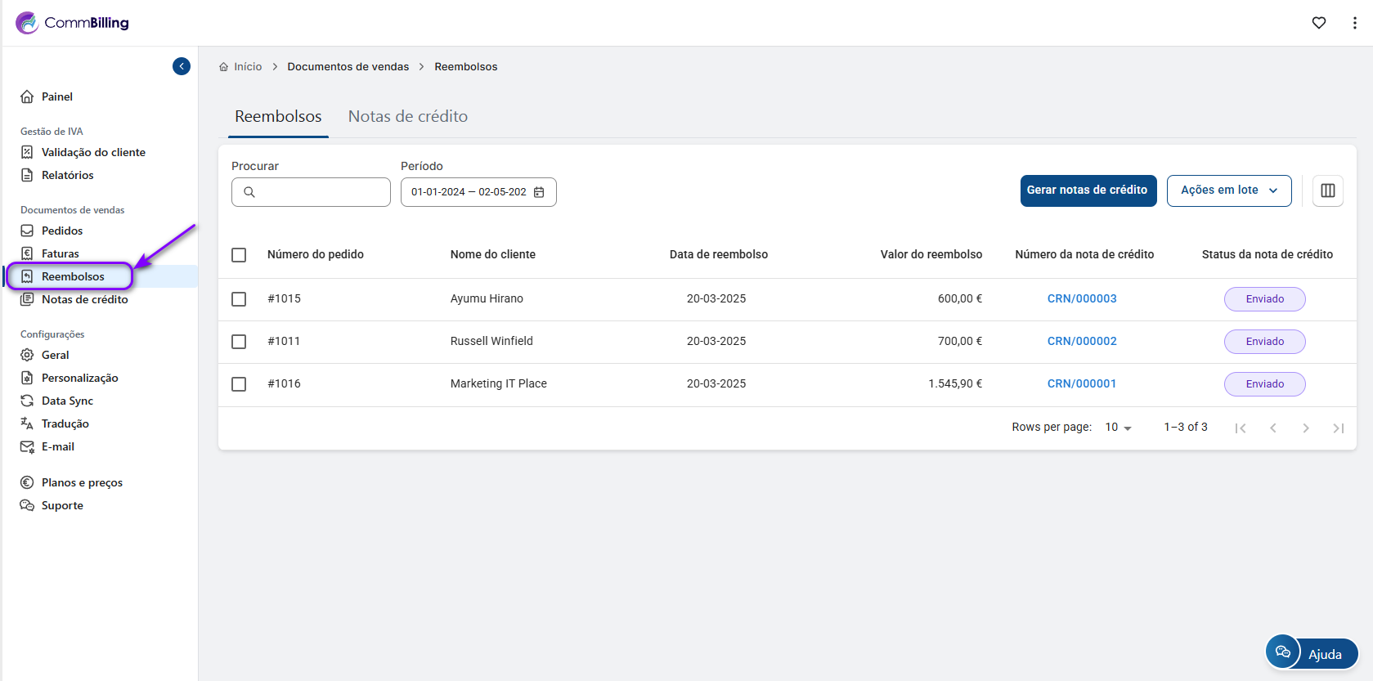Click Gerar notas de crédito button
This screenshot has height=681, width=1373.
click(x=1088, y=190)
